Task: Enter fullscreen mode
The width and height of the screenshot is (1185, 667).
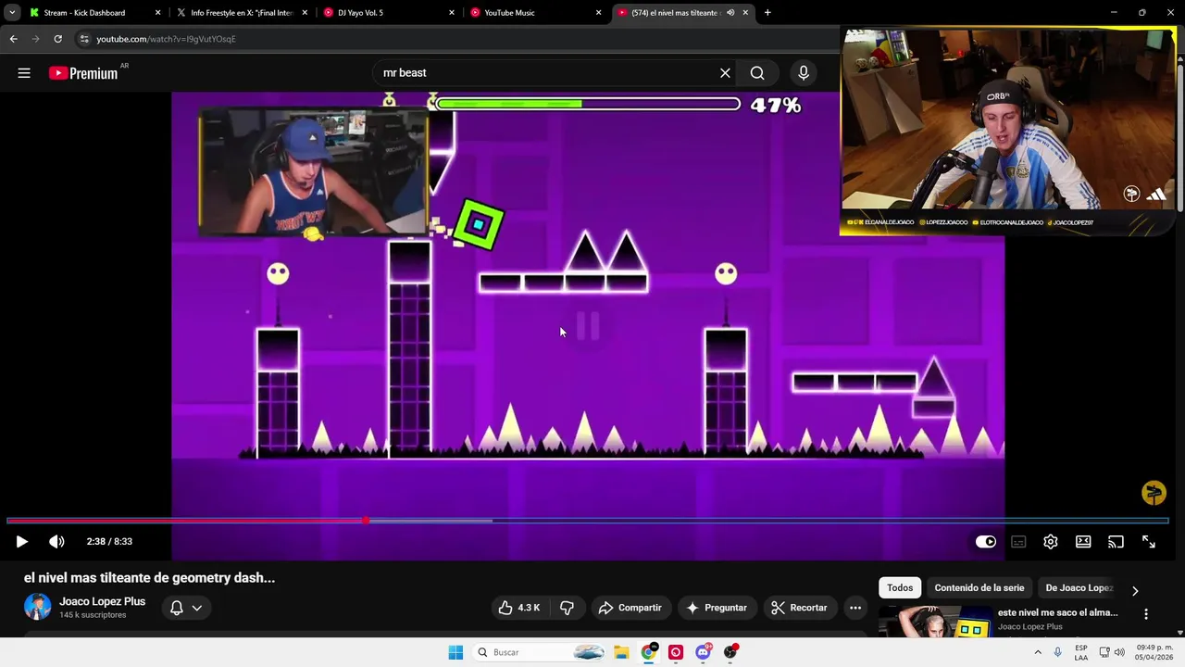Action: (1148, 542)
